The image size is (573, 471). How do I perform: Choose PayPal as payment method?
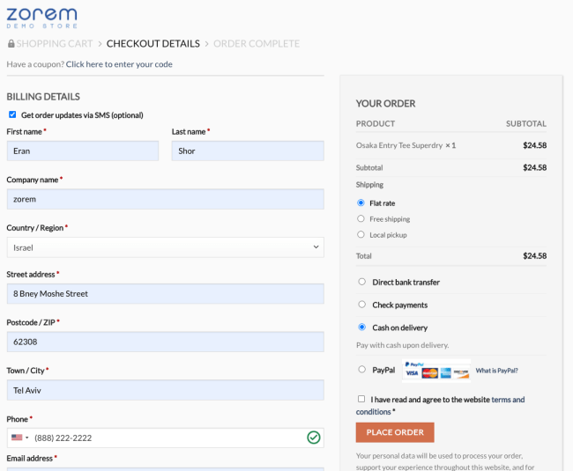(x=361, y=370)
